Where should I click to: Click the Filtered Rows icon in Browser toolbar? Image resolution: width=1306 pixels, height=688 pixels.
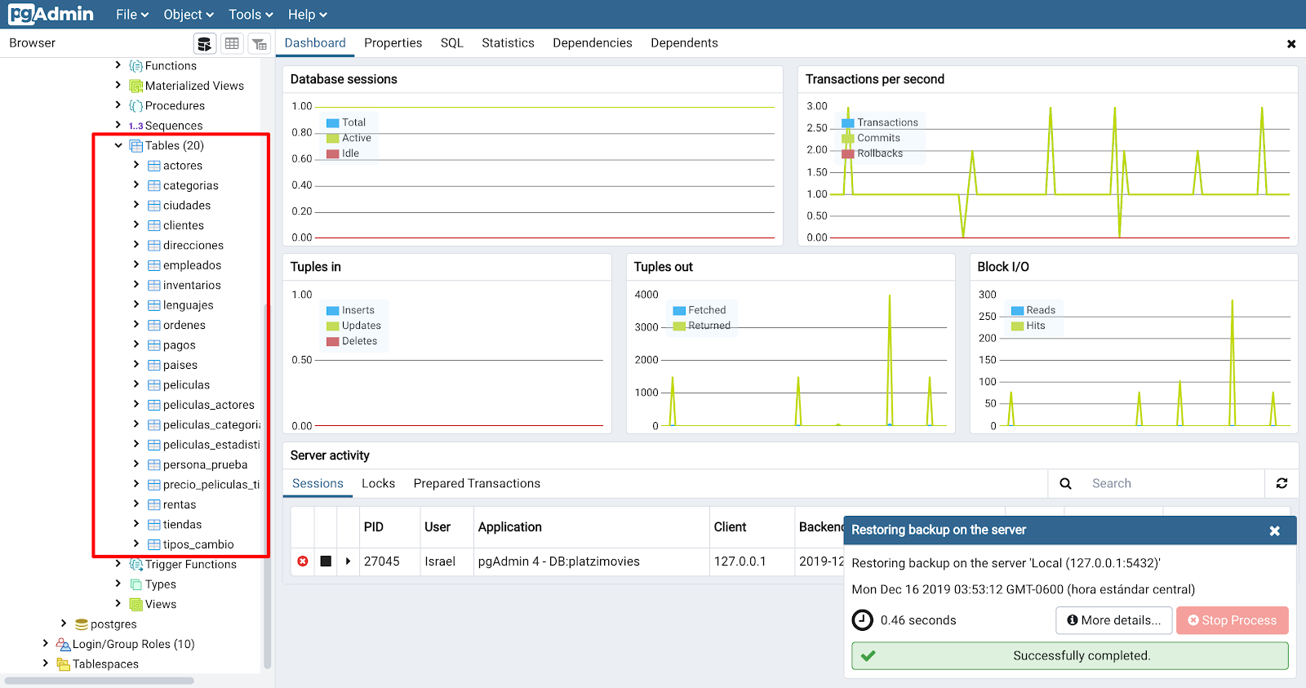pyautogui.click(x=259, y=44)
